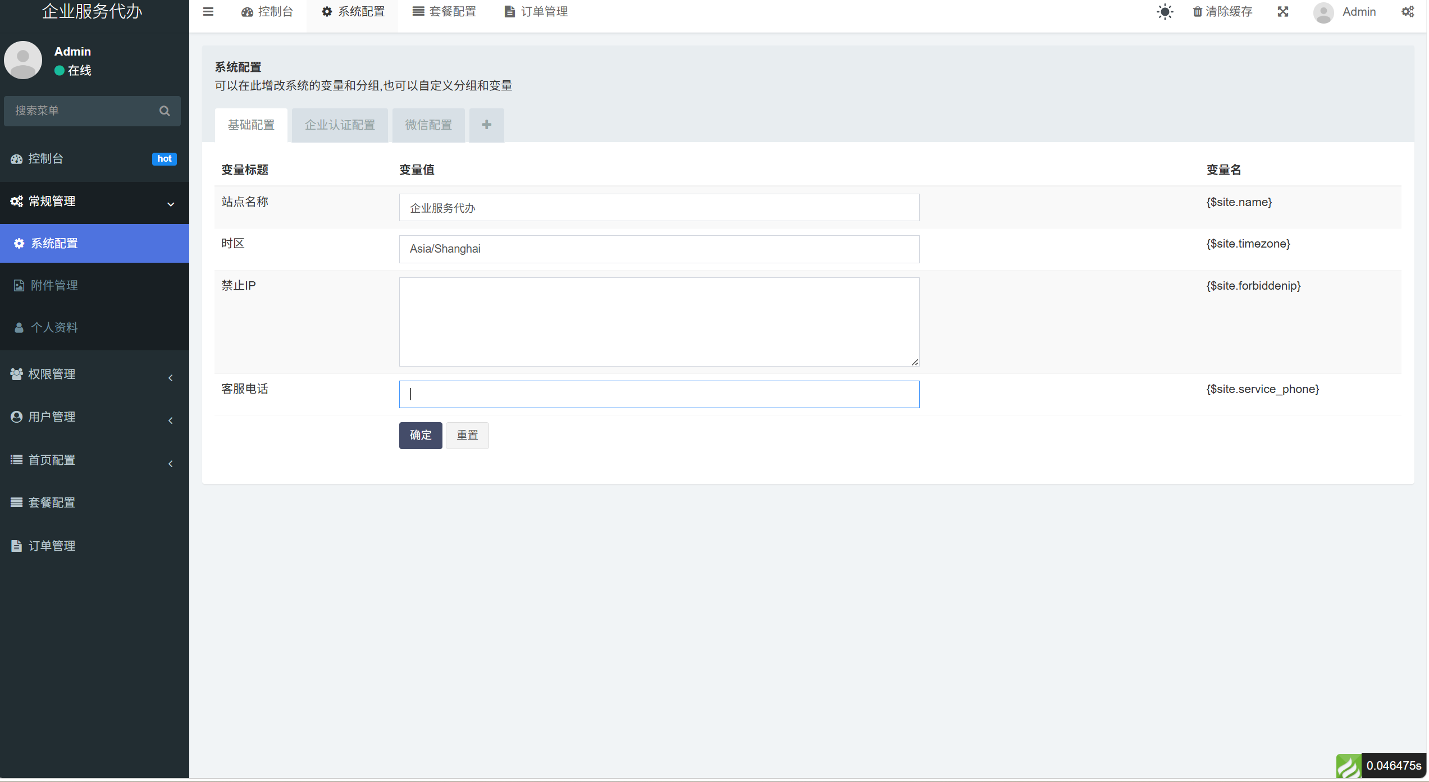
Task: Add a config group with the plus tab
Action: point(486,125)
